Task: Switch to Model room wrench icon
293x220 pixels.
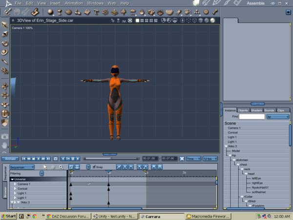Action: click(x=206, y=3)
